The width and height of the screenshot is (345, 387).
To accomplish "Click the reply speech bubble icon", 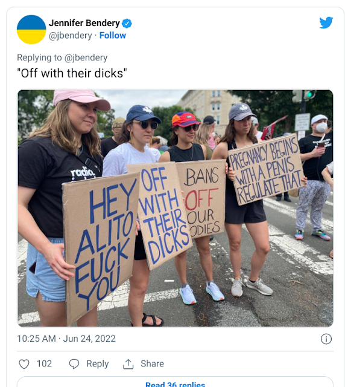I will point(74,364).
